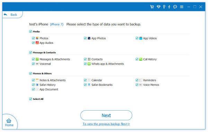
Task: Deselect the Contacts checkbox
Action: click(x=85, y=59)
